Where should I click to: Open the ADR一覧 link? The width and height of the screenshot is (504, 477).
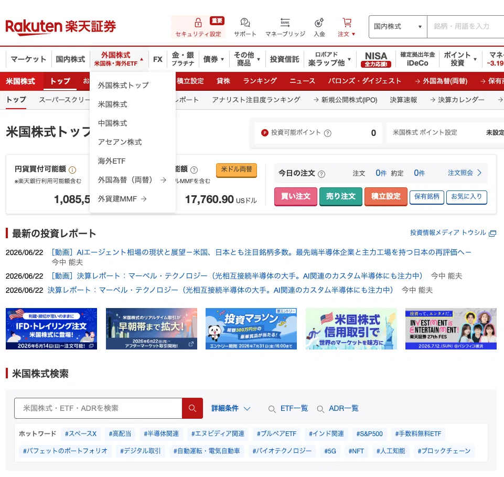click(344, 408)
